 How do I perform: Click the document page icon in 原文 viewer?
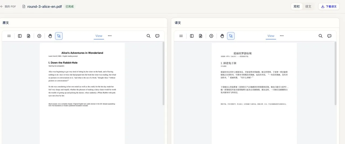point(29,36)
